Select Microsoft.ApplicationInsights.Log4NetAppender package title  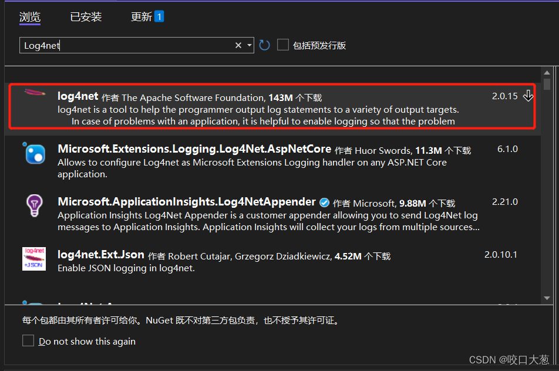click(187, 202)
